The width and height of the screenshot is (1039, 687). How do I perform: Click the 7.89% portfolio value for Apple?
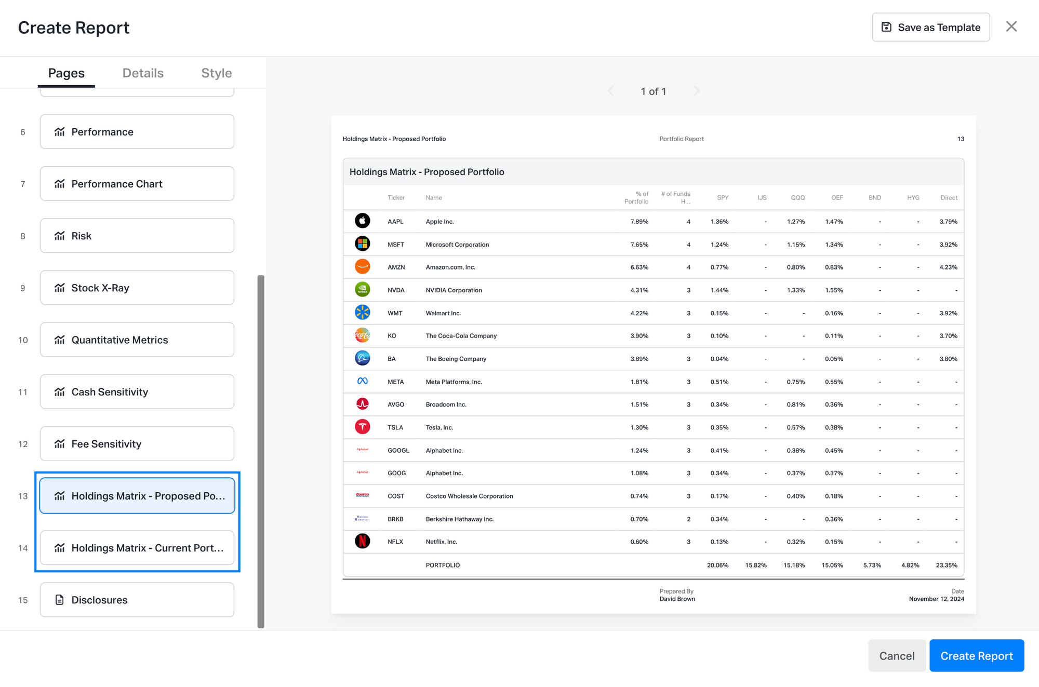pyautogui.click(x=640, y=221)
